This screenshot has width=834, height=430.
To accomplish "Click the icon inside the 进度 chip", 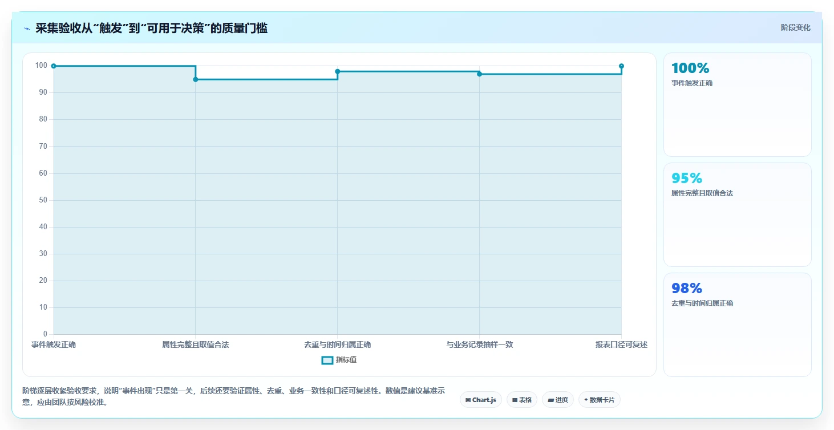I will click(x=550, y=400).
